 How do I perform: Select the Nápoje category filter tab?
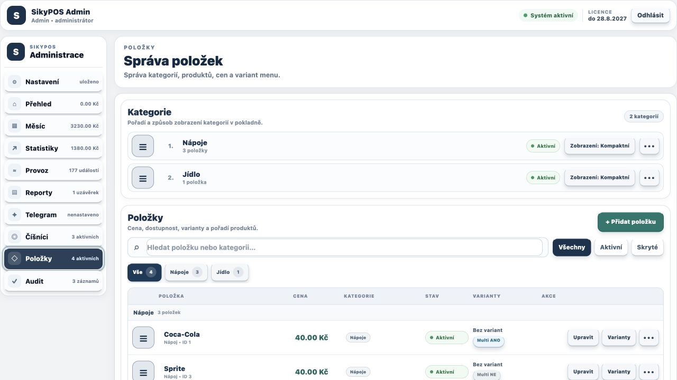(186, 272)
